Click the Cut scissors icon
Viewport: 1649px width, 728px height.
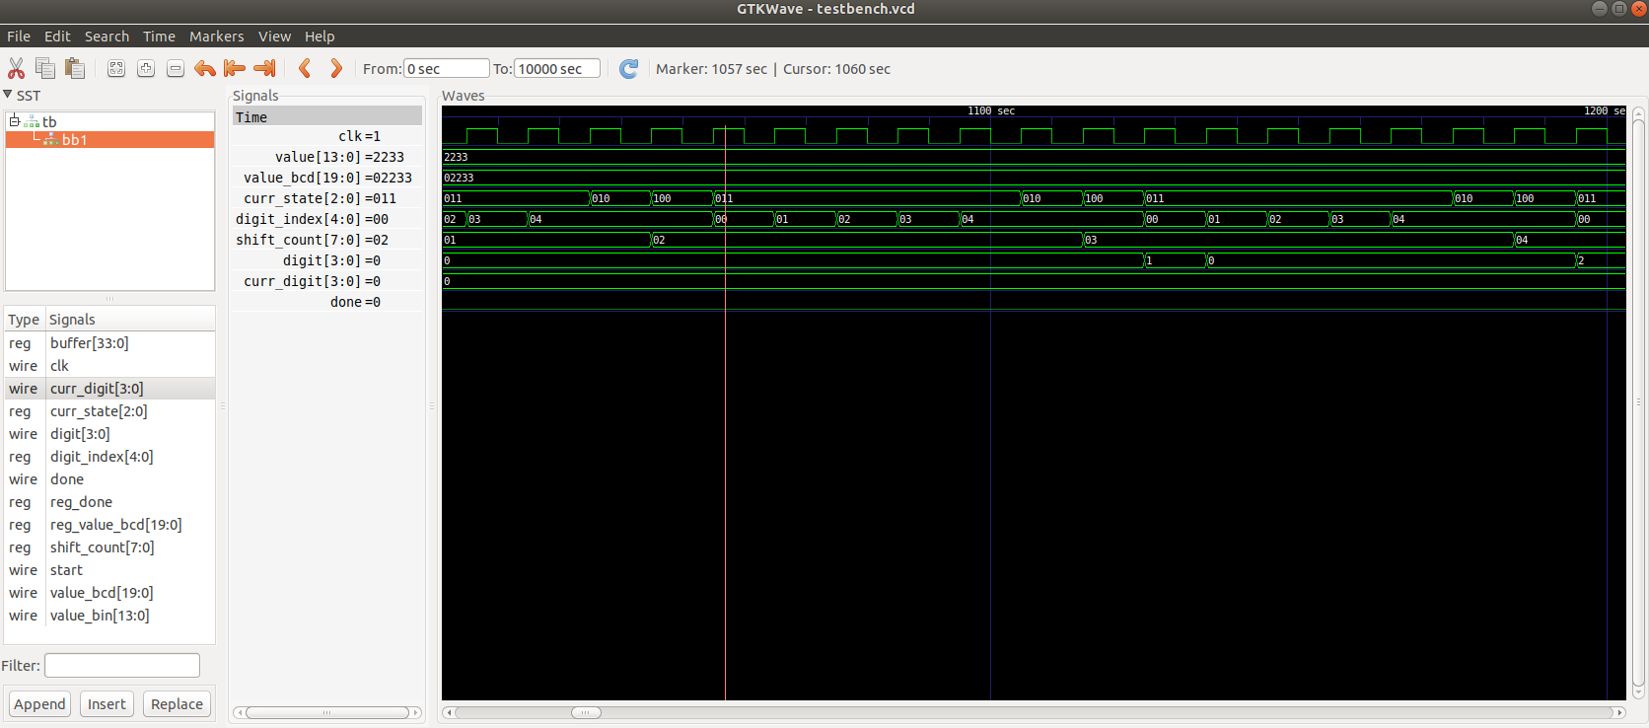(16, 68)
